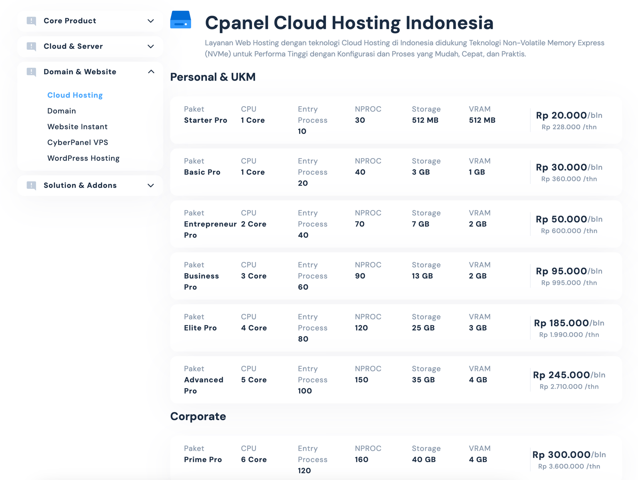Select the Starter Pro package name
The width and height of the screenshot is (638, 480).
(206, 120)
